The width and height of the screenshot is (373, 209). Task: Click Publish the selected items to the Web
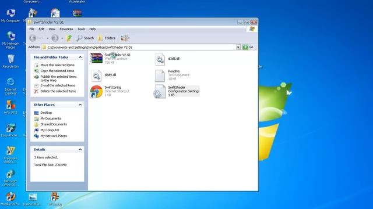58,78
